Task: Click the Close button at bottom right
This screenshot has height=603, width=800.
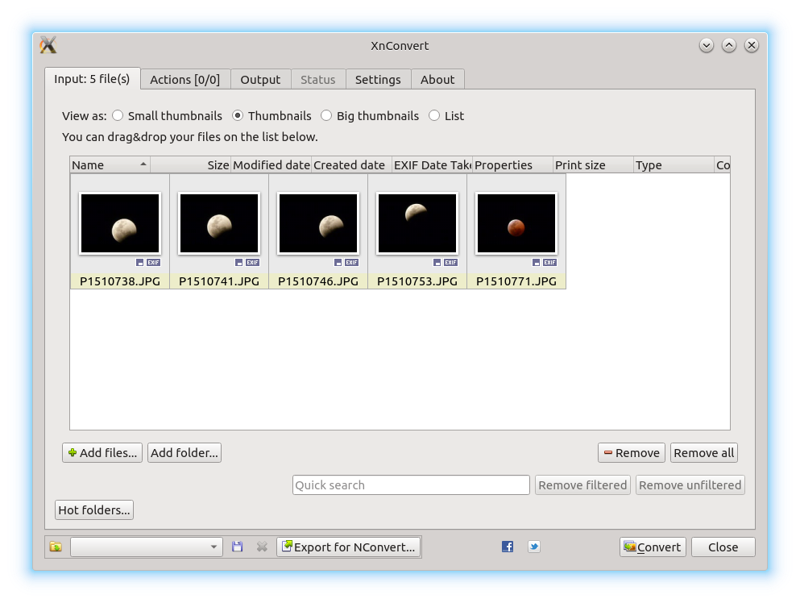Action: coord(723,547)
